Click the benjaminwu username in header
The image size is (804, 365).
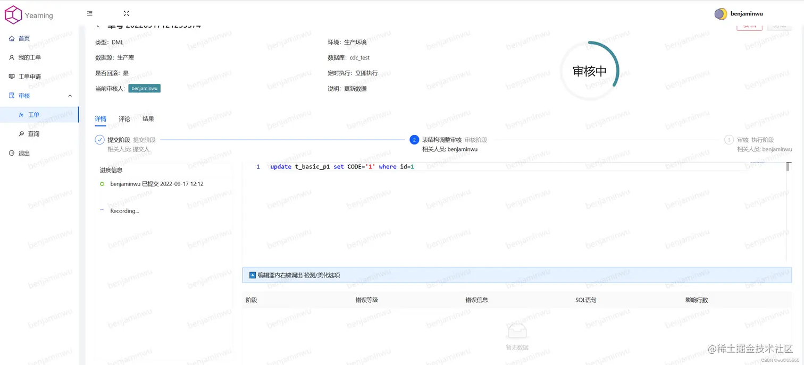coord(747,14)
